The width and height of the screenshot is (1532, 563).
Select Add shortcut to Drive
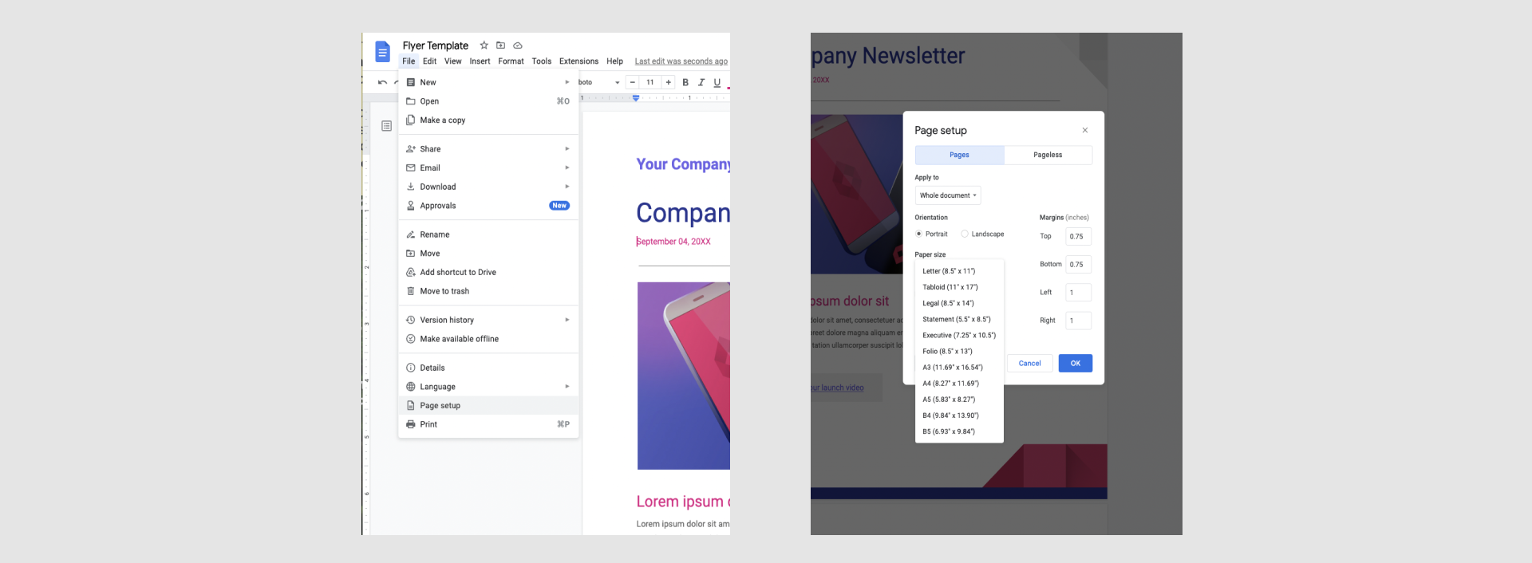click(488, 273)
